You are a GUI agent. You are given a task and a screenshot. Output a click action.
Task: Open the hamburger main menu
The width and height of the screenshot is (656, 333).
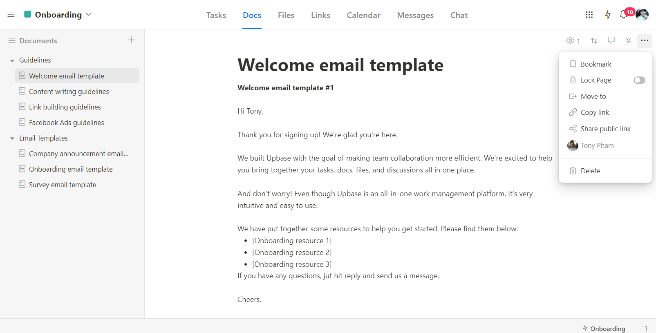11,14
